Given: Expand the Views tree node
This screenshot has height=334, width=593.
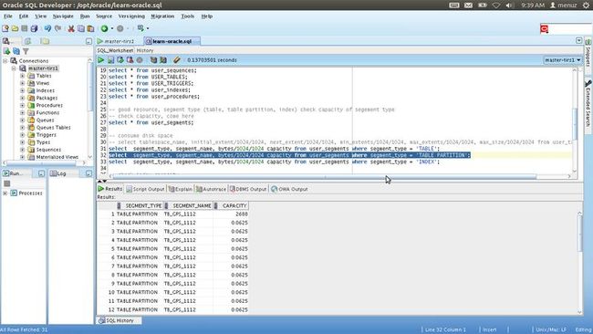Looking at the screenshot, I should (22, 83).
